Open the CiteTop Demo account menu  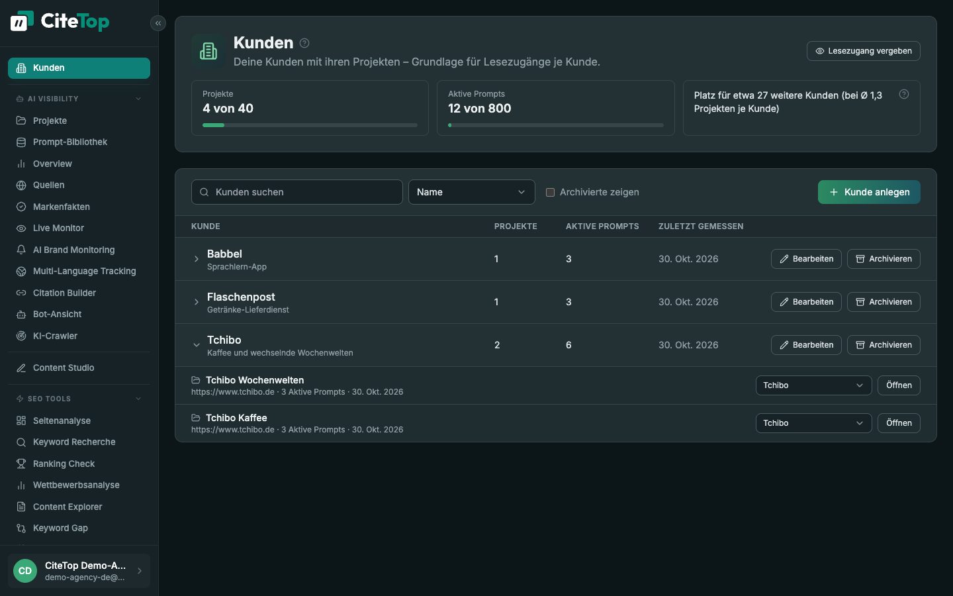point(79,571)
